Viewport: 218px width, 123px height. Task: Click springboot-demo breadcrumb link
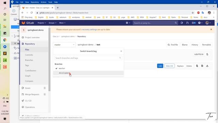click(68, 37)
